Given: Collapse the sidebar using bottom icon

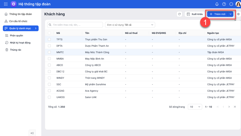Looking at the screenshot, I should point(32,133).
